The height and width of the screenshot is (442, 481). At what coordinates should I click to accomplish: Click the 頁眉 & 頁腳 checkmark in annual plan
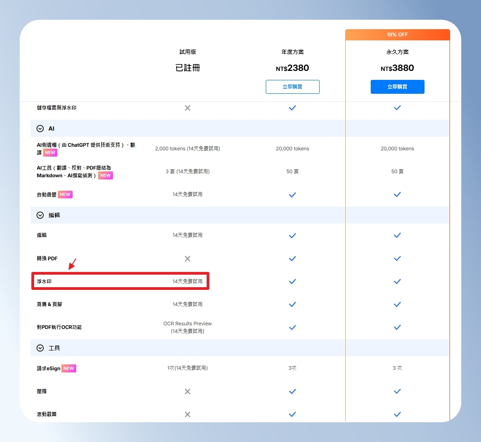[x=292, y=304]
